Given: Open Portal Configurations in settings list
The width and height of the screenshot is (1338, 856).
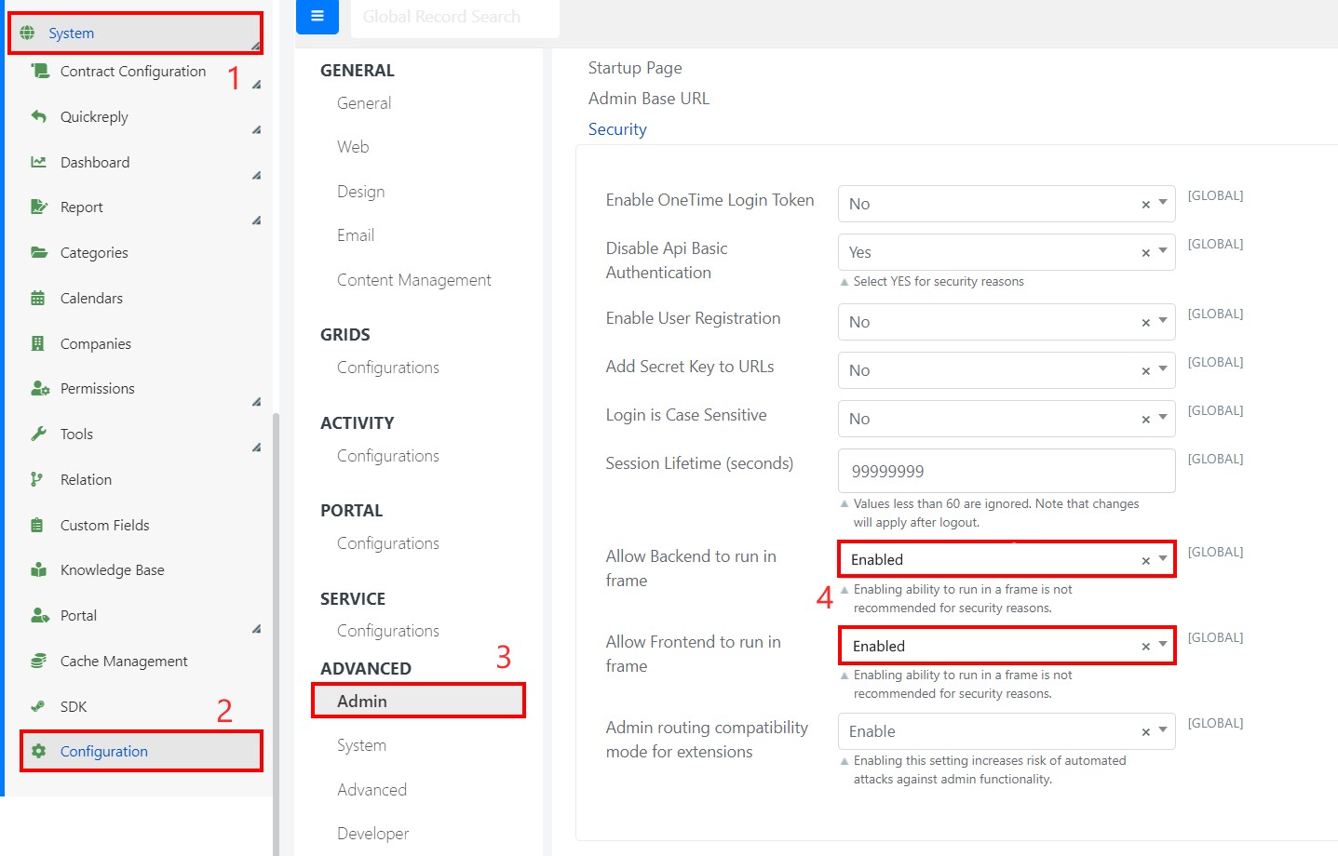Looking at the screenshot, I should coord(388,543).
